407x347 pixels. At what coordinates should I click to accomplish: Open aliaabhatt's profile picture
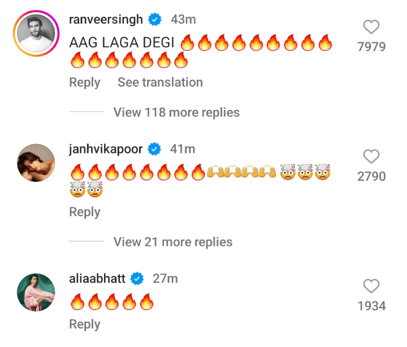pyautogui.click(x=36, y=292)
